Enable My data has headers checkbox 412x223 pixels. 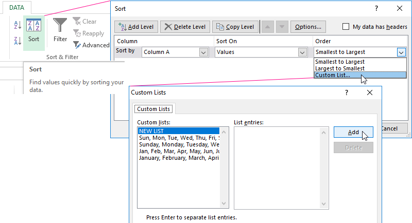[347, 27]
